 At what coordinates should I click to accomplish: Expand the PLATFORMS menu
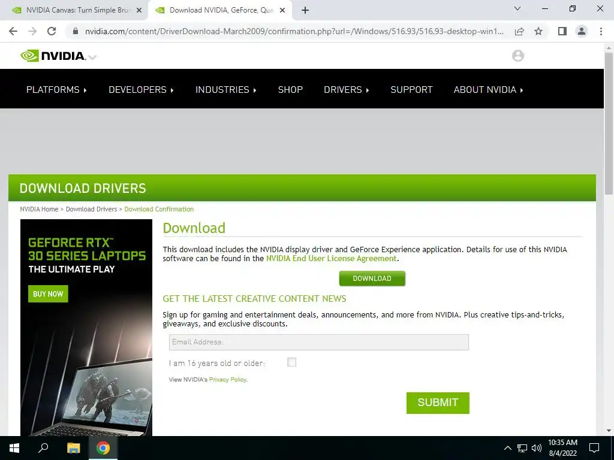(56, 90)
